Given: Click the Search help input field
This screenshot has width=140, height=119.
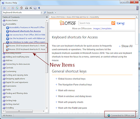Looking at the screenshot, I should click(x=95, y=23).
